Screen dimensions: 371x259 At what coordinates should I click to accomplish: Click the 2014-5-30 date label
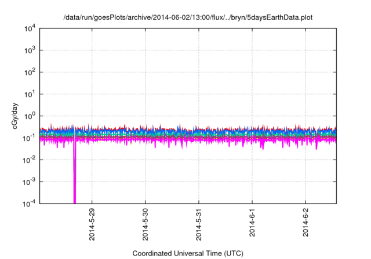(x=146, y=224)
